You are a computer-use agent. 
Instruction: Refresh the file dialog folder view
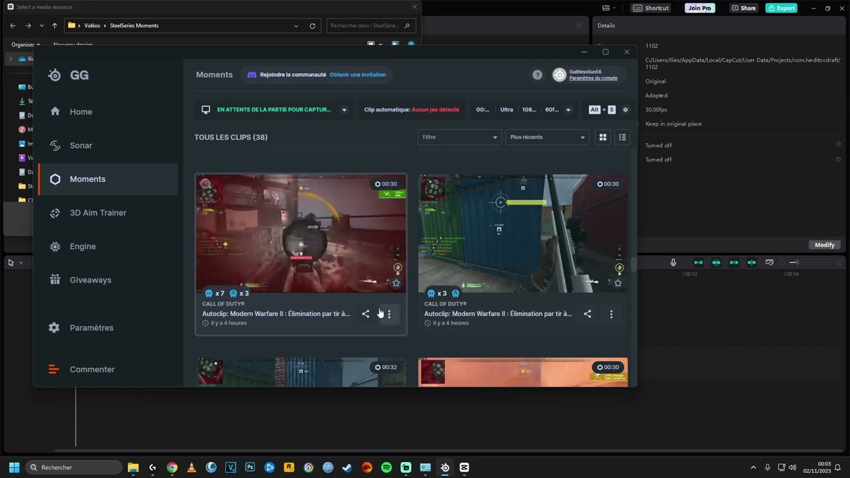312,26
